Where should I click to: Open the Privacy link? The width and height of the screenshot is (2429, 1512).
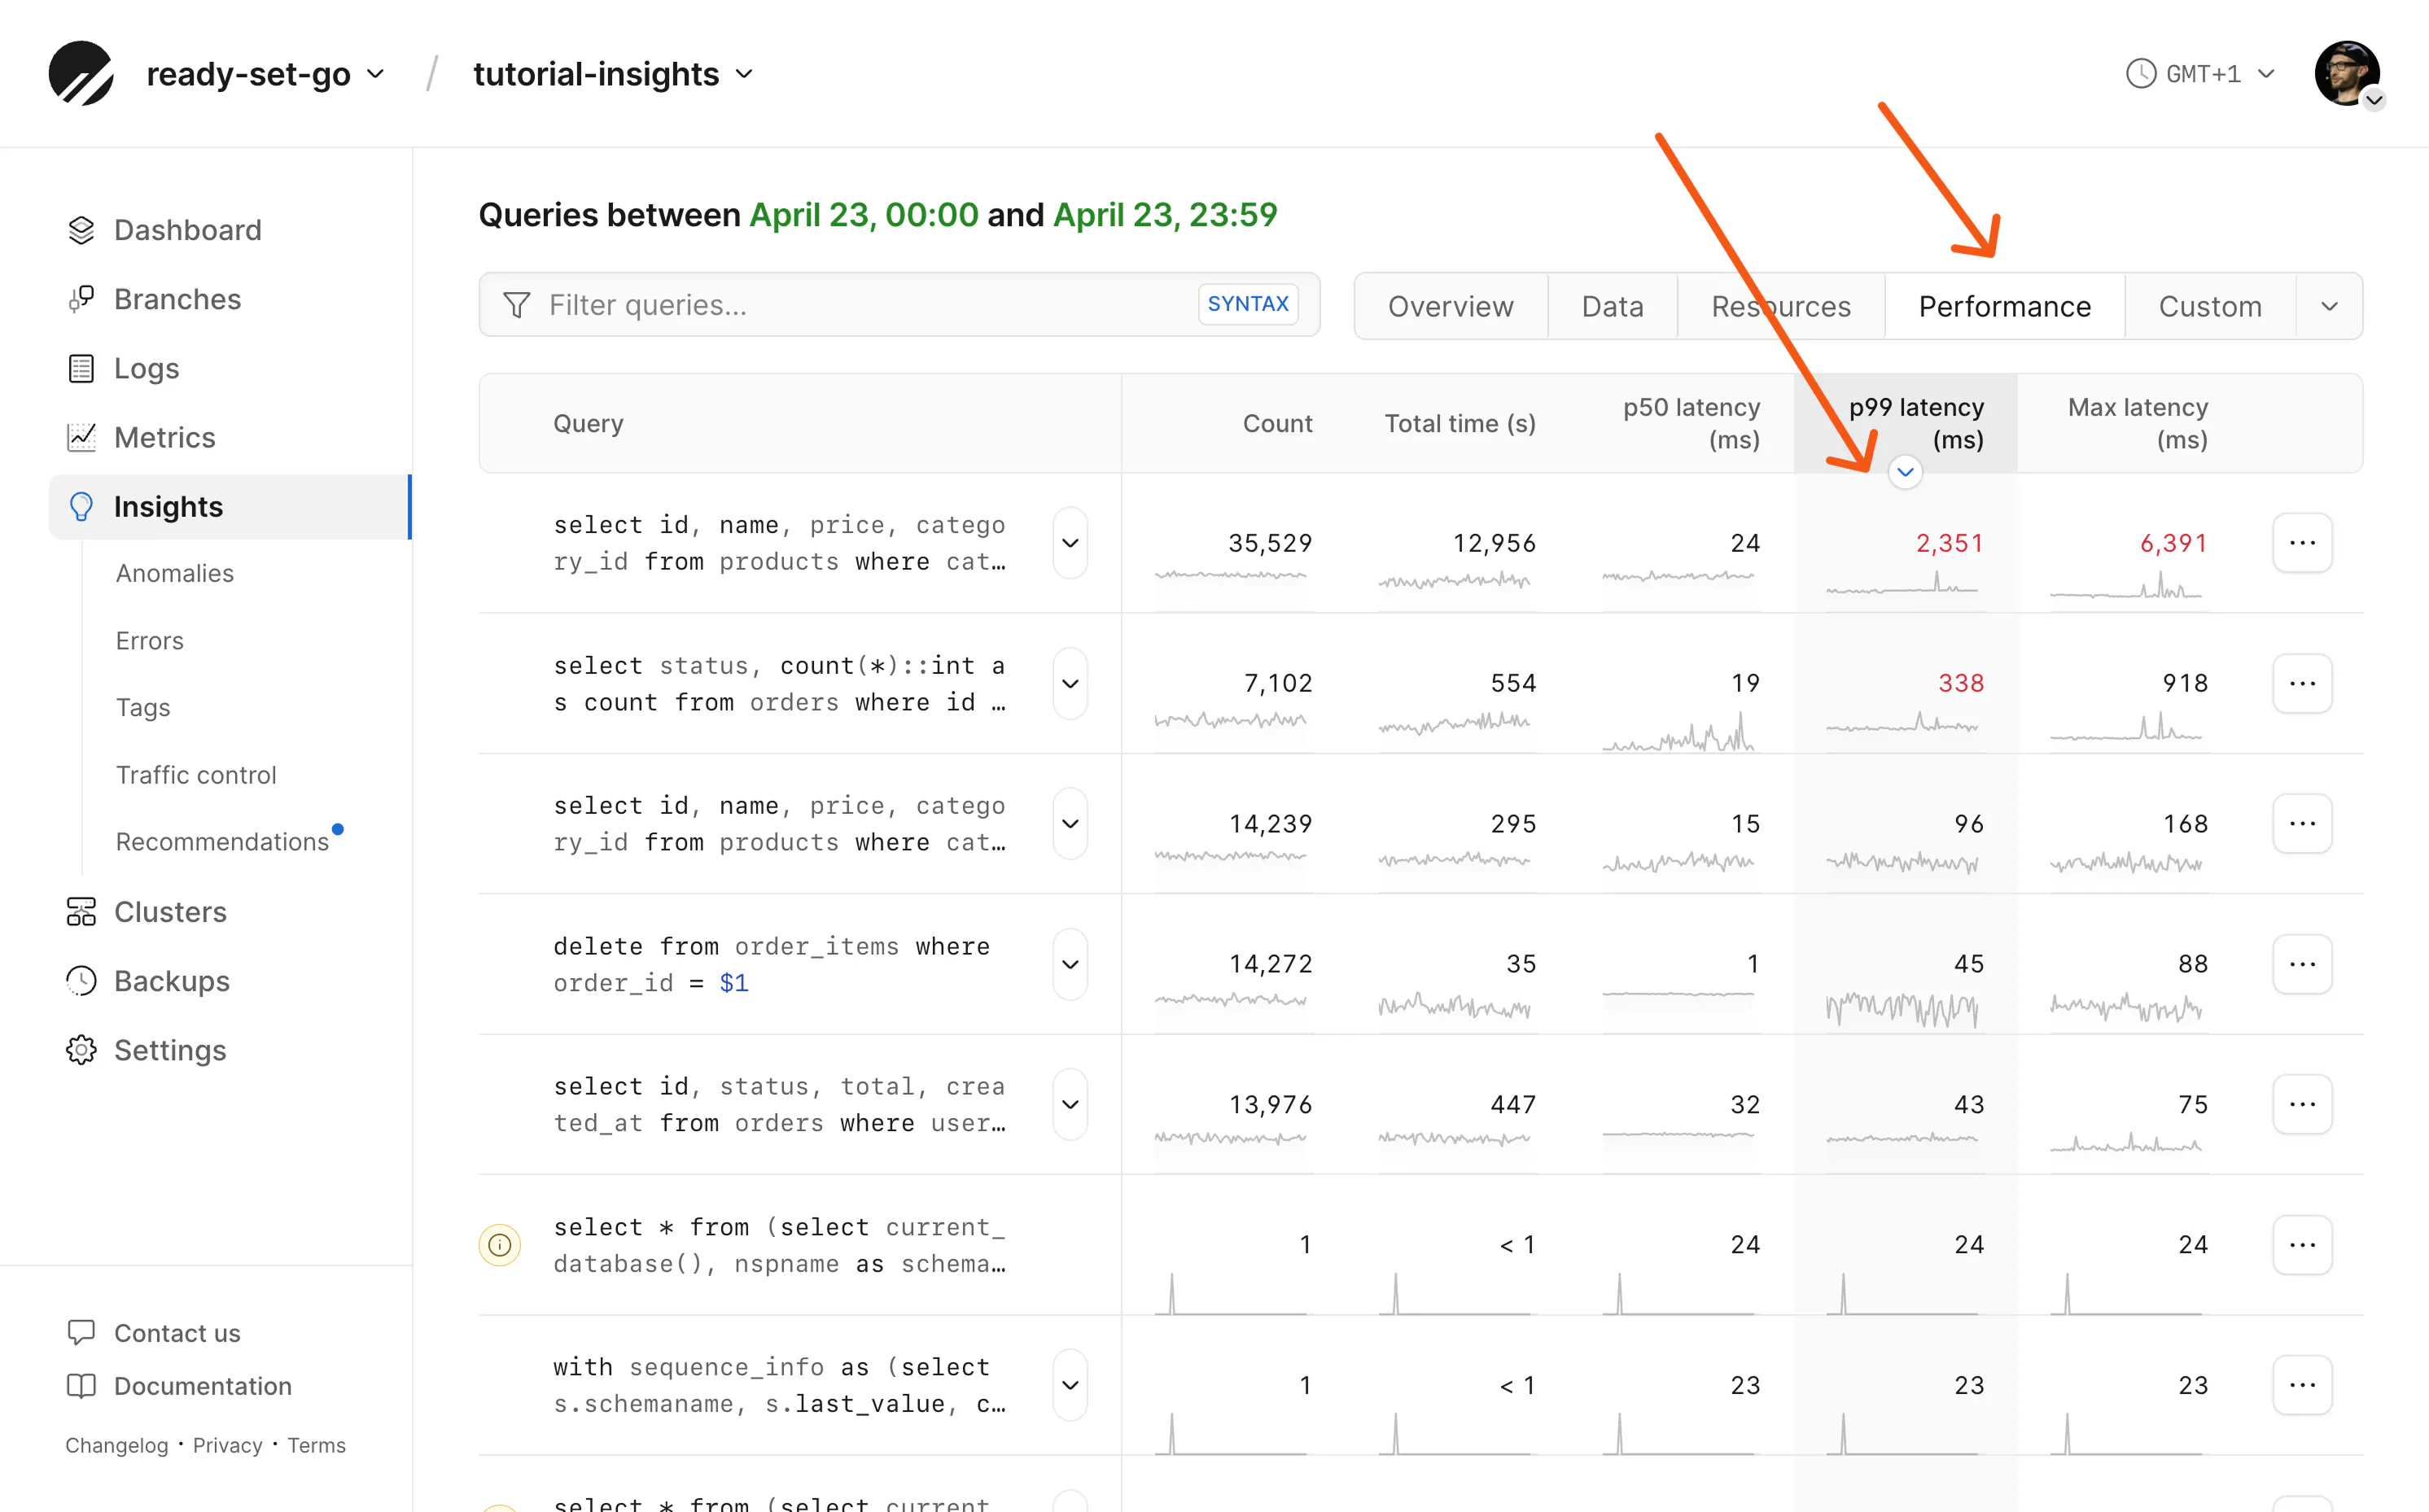click(227, 1445)
